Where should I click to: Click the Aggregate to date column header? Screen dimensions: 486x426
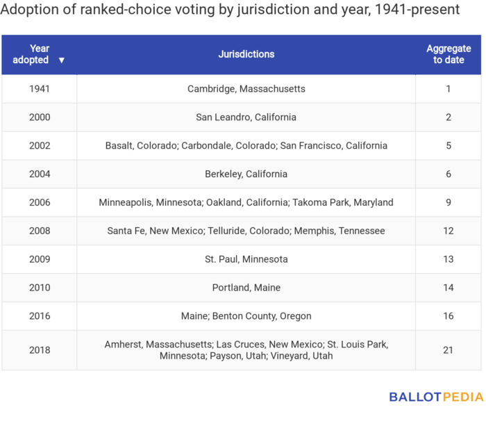click(x=449, y=54)
